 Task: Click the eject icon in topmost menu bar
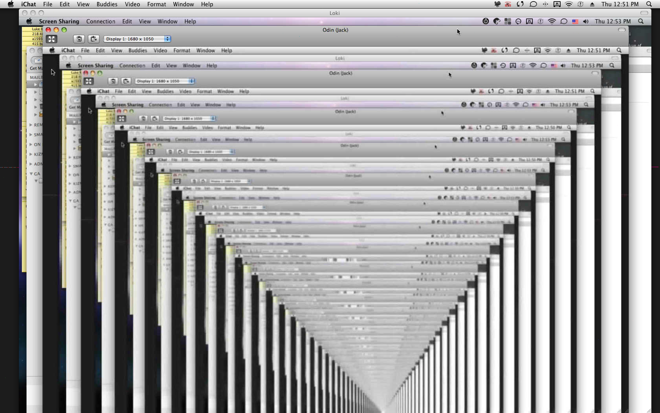tap(592, 4)
